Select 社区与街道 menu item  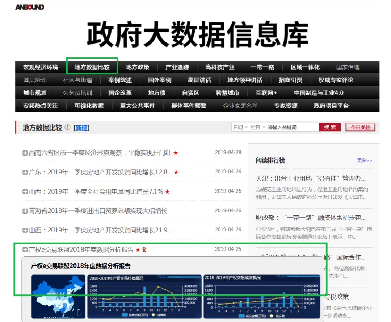77,80
